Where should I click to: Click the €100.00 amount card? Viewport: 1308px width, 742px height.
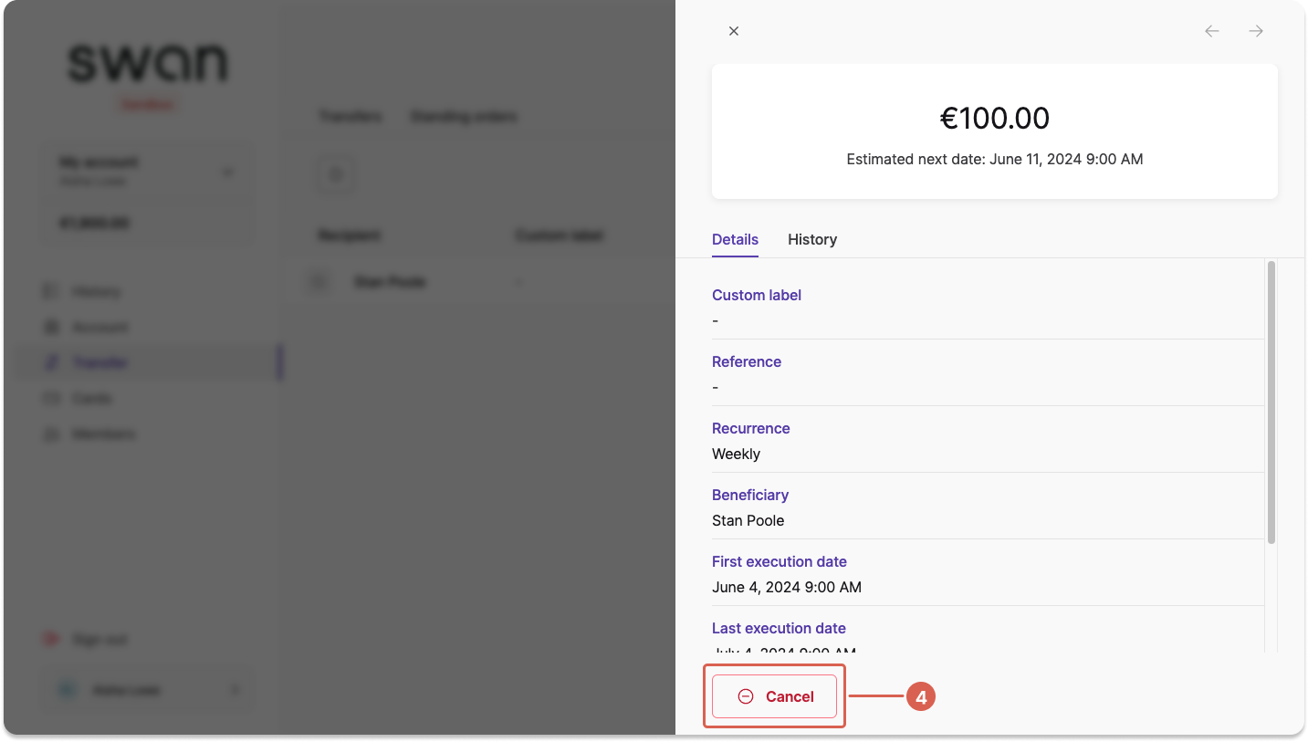(x=995, y=131)
